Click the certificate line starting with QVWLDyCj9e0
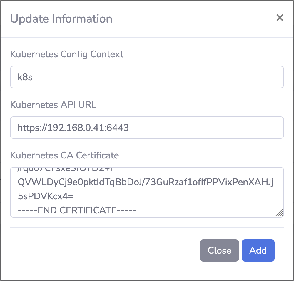 tap(145, 183)
